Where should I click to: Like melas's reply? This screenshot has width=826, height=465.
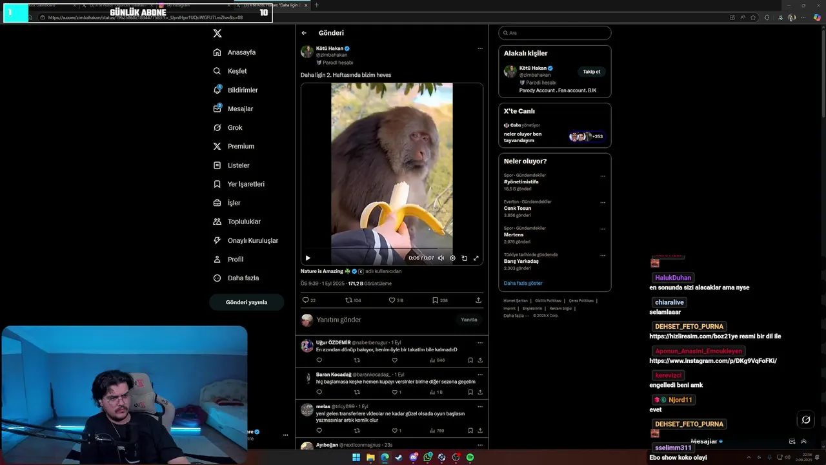(x=395, y=431)
